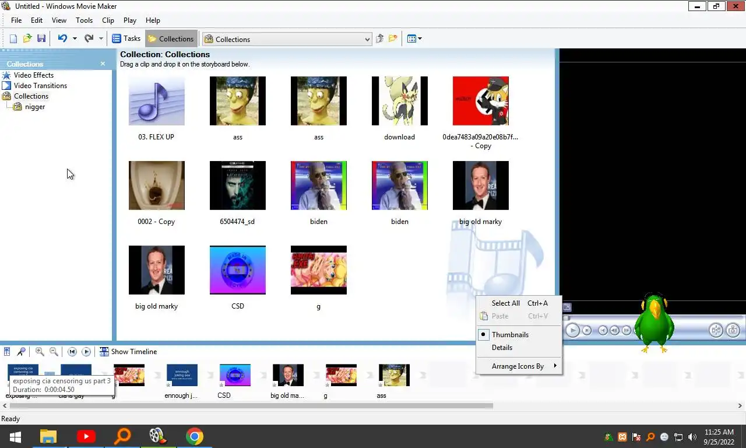Toggle Show Timeline view
This screenshot has height=448, width=746.
coord(128,352)
